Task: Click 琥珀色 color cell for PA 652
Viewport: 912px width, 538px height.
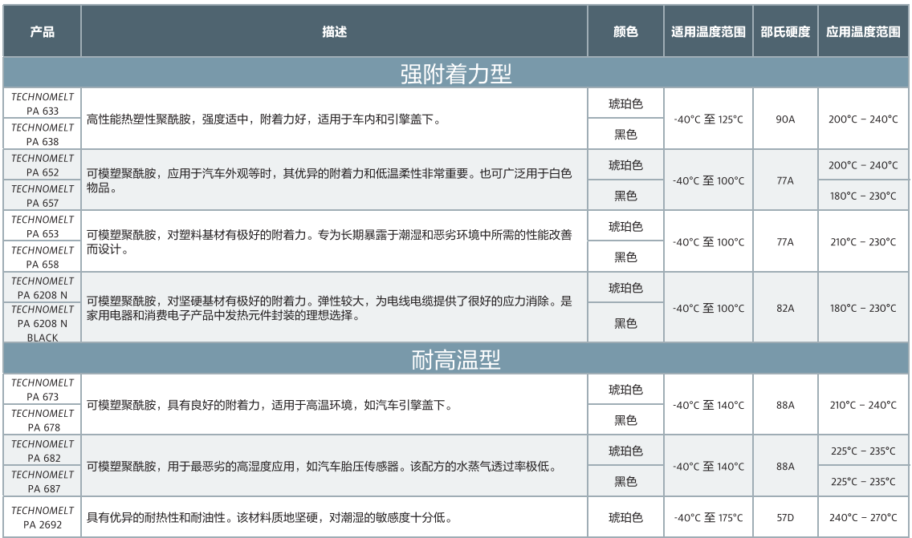Action: point(626,165)
